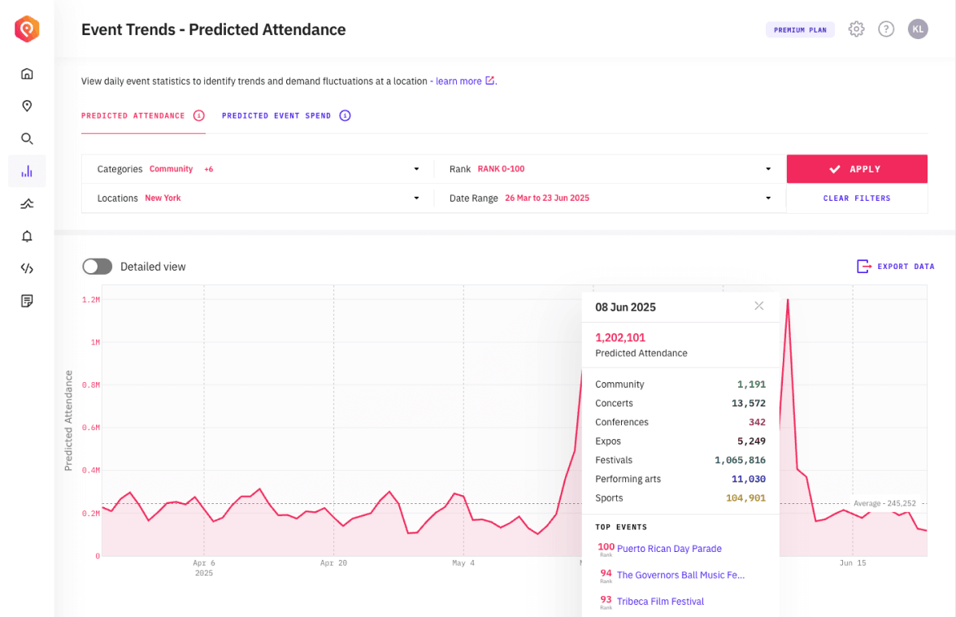Click the help question mark icon
956x617 pixels.
886,29
